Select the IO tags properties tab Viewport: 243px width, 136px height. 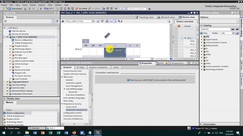pyautogui.click(x=80, y=67)
